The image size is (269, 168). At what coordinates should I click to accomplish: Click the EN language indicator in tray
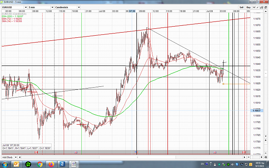(202, 164)
